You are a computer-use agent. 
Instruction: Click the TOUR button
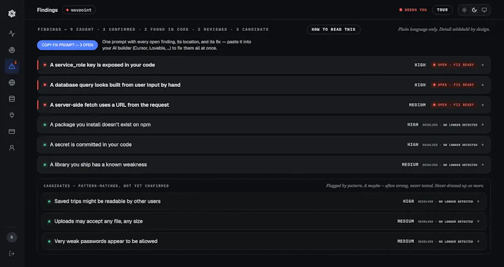442,10
